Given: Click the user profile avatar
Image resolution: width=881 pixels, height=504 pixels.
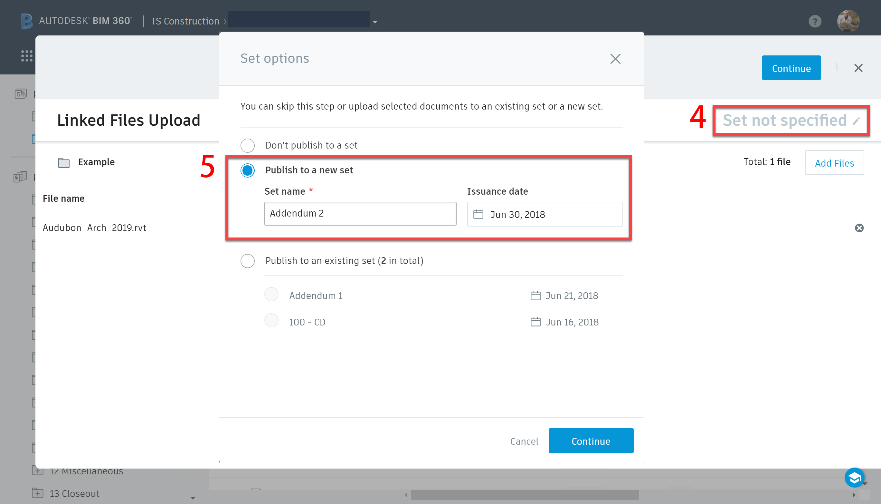Looking at the screenshot, I should (x=848, y=22).
